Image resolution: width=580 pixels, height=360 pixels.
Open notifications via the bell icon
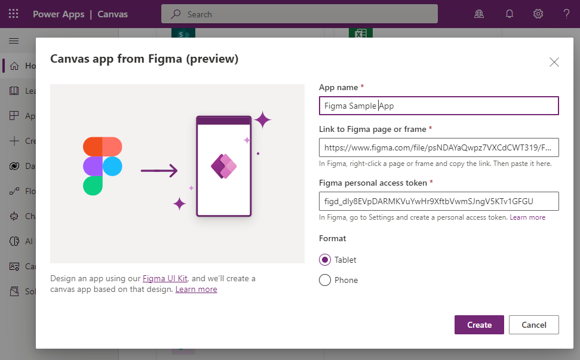pyautogui.click(x=509, y=13)
